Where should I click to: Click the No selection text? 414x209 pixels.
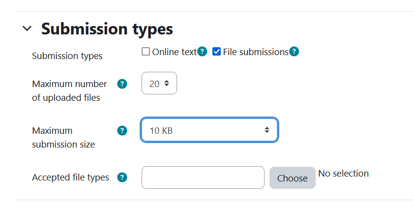343,174
